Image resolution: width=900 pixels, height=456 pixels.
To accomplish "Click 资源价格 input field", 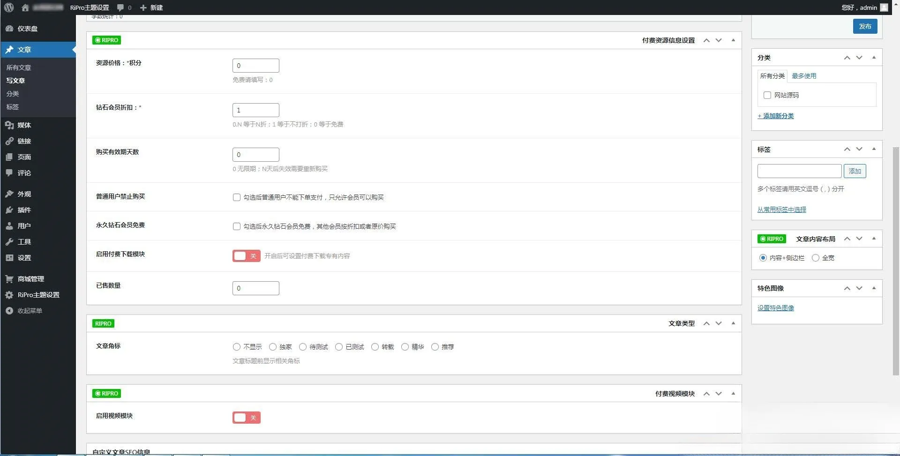I will click(x=256, y=66).
